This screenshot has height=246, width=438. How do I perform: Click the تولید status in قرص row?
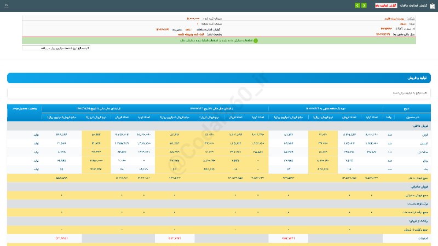[36, 134]
